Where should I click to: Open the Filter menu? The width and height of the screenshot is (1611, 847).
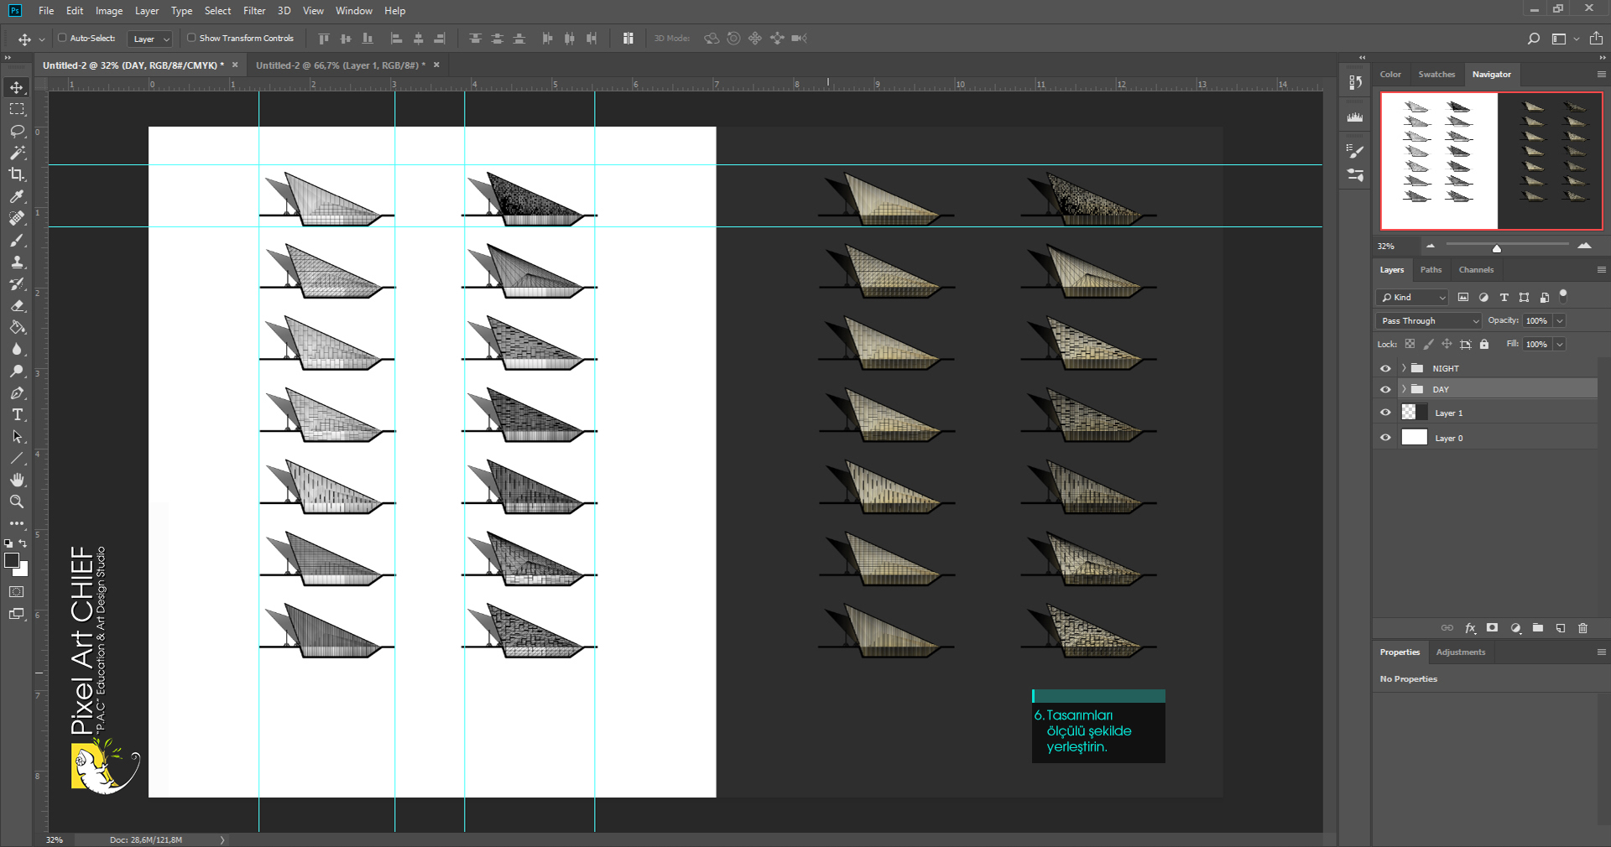tap(254, 11)
